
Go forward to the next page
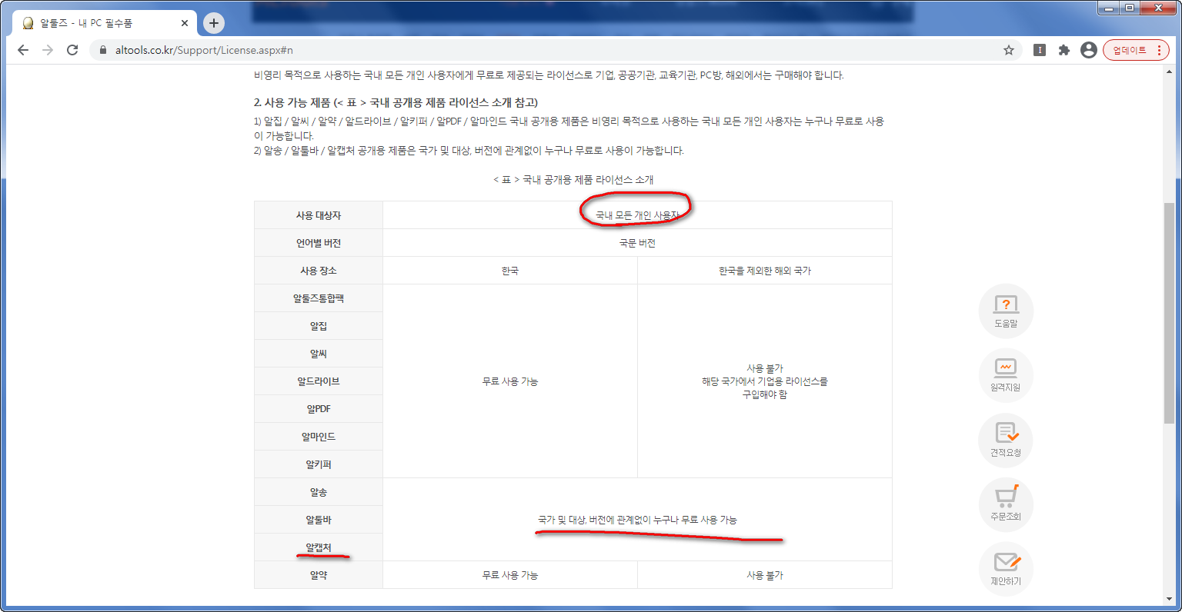[48, 50]
